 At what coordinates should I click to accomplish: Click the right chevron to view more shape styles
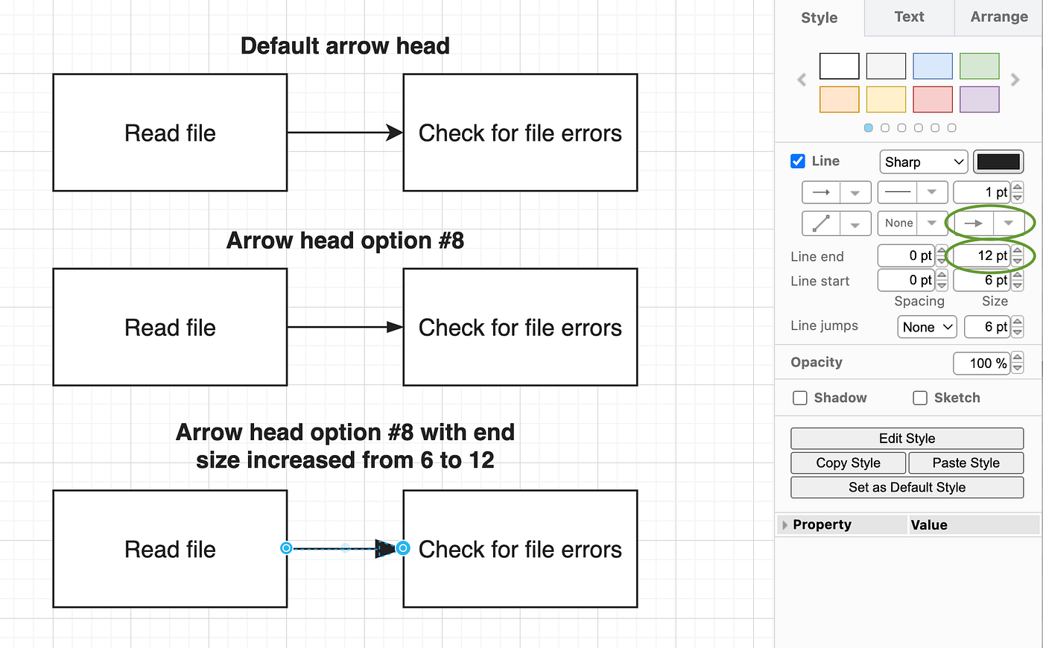[1015, 80]
